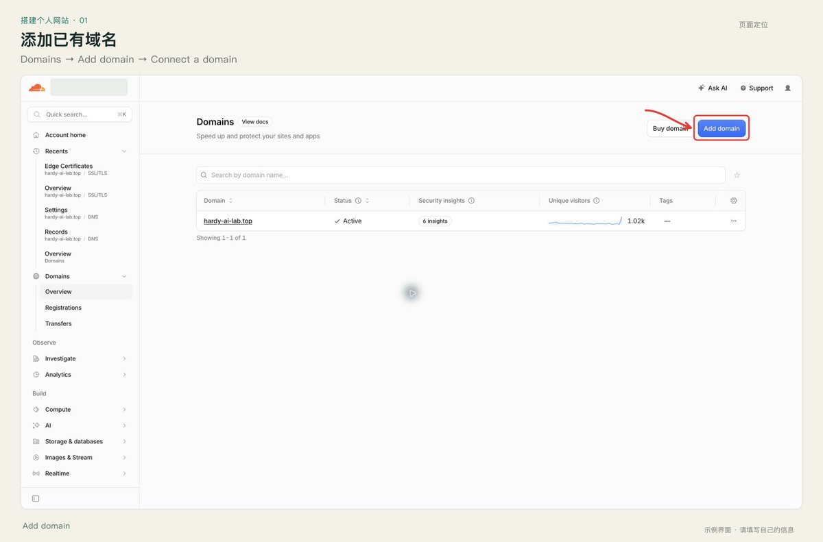This screenshot has height=542, width=823.
Task: Sort table by Status column
Action: click(x=368, y=201)
